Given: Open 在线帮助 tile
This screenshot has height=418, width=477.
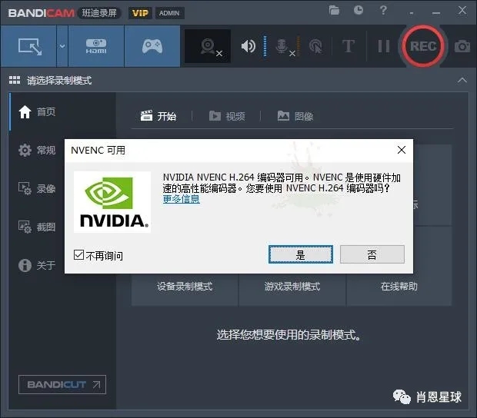Looking at the screenshot, I should 399,286.
